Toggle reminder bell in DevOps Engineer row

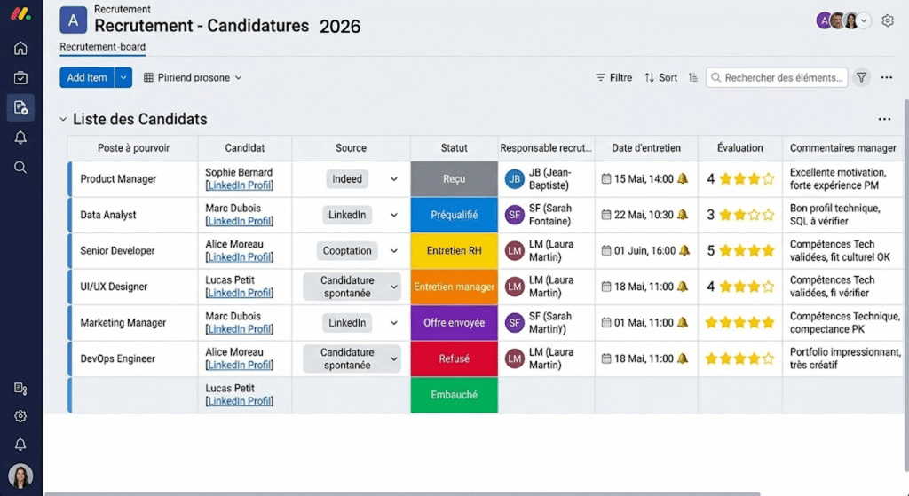pos(683,358)
